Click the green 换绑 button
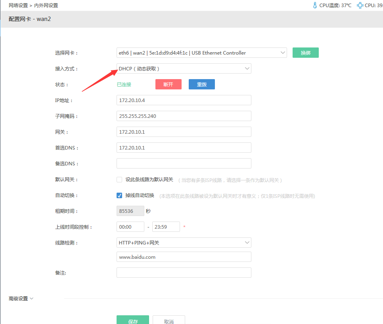Viewport: 383px width, 324px height. (305, 53)
